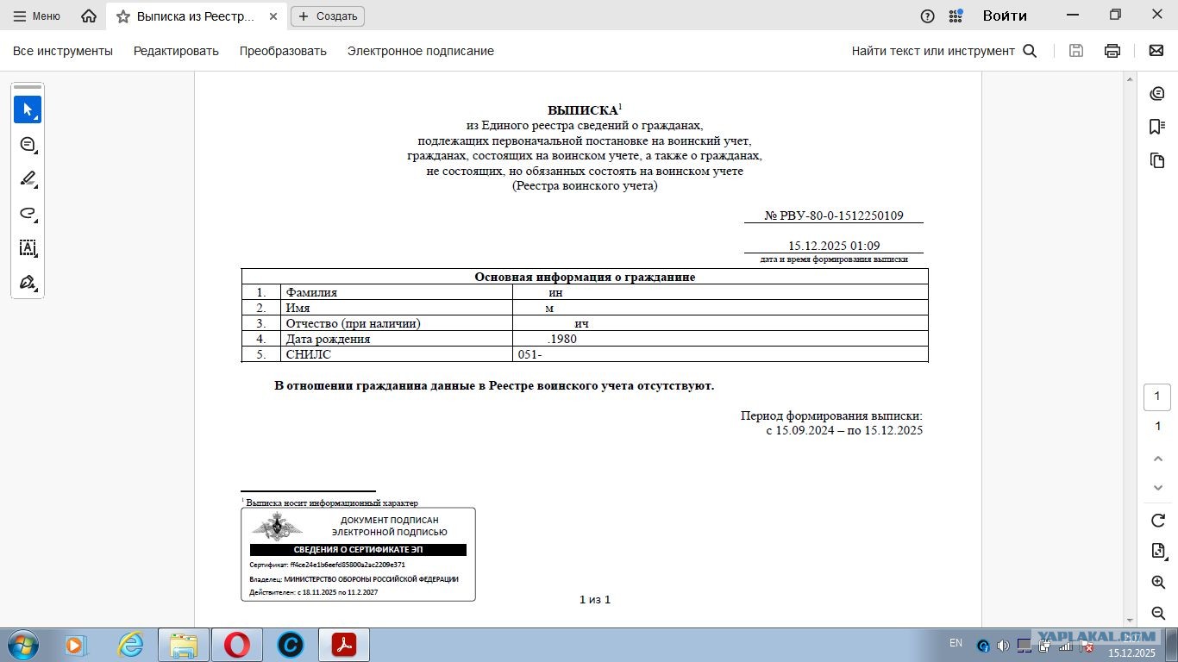Viewport: 1178px width, 662px height.
Task: Open the Windows Start button
Action: pos(22,645)
